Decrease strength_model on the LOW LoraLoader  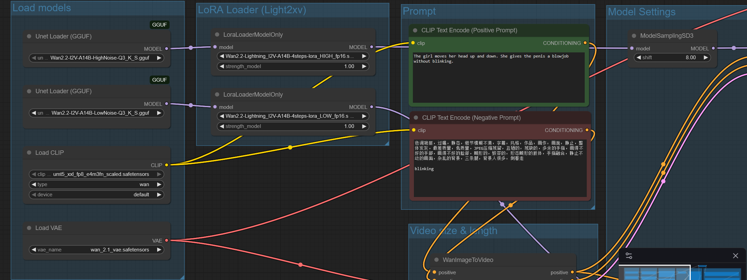pos(222,126)
